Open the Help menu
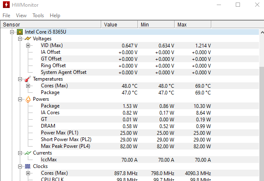The width and height of the screenshot is (264, 181). coord(55,16)
